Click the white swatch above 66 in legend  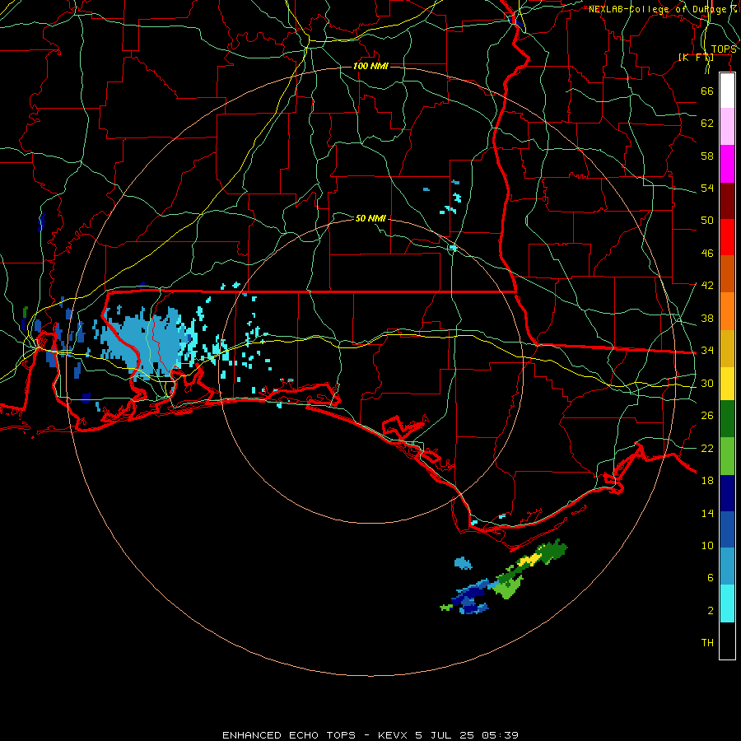pyautogui.click(x=727, y=91)
